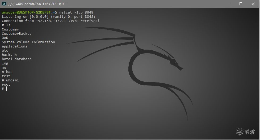Viewport: 260px width, 140px height.
Task: Click the 'root' output line
Action: pyautogui.click(x=6, y=85)
